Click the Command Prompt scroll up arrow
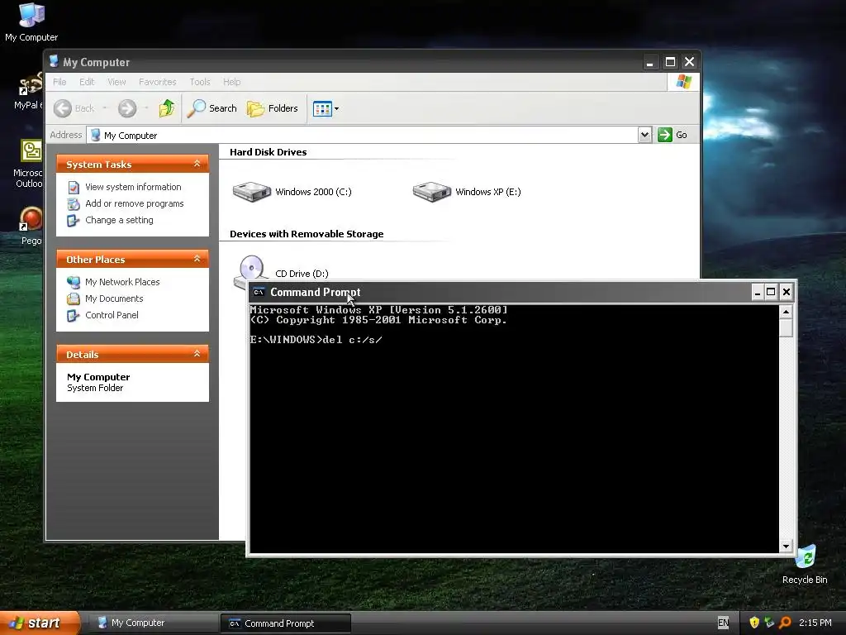The height and width of the screenshot is (635, 846). tap(787, 312)
